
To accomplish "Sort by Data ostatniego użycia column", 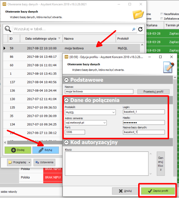I will (x=41, y=38).
